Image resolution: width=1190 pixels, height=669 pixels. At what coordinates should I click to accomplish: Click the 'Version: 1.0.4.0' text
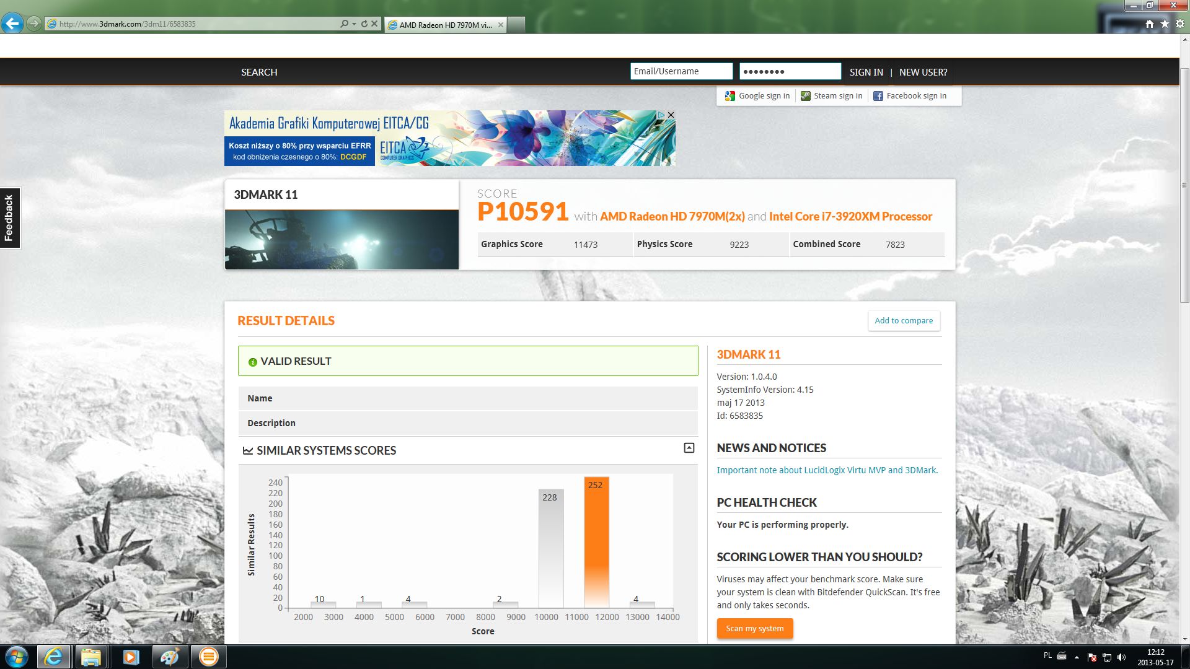pos(747,377)
